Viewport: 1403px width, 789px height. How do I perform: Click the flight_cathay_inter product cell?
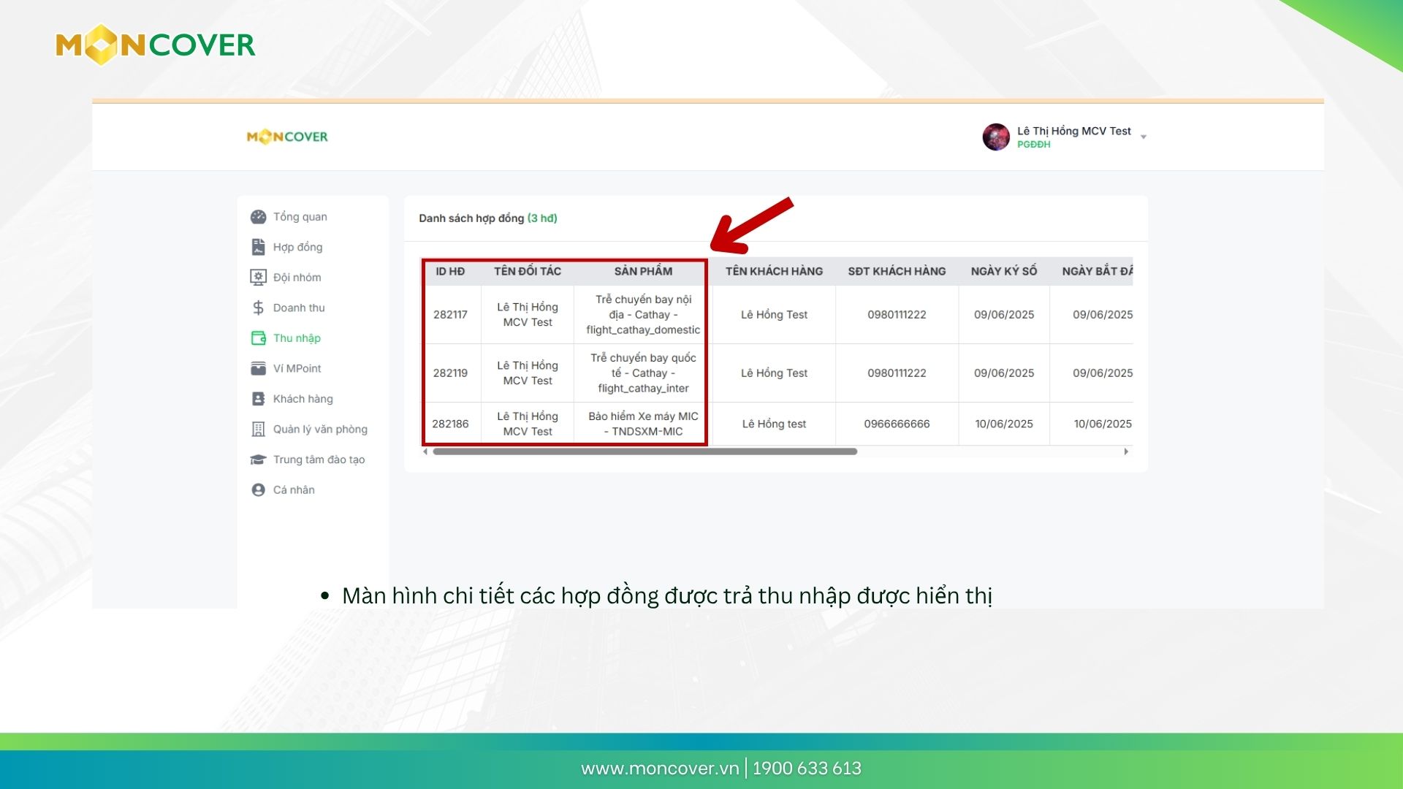coord(643,373)
